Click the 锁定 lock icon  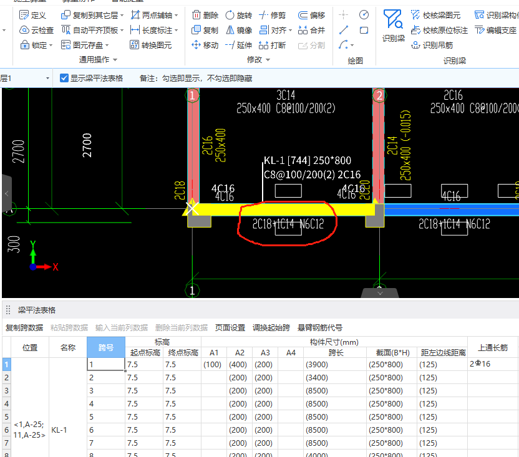coord(25,45)
